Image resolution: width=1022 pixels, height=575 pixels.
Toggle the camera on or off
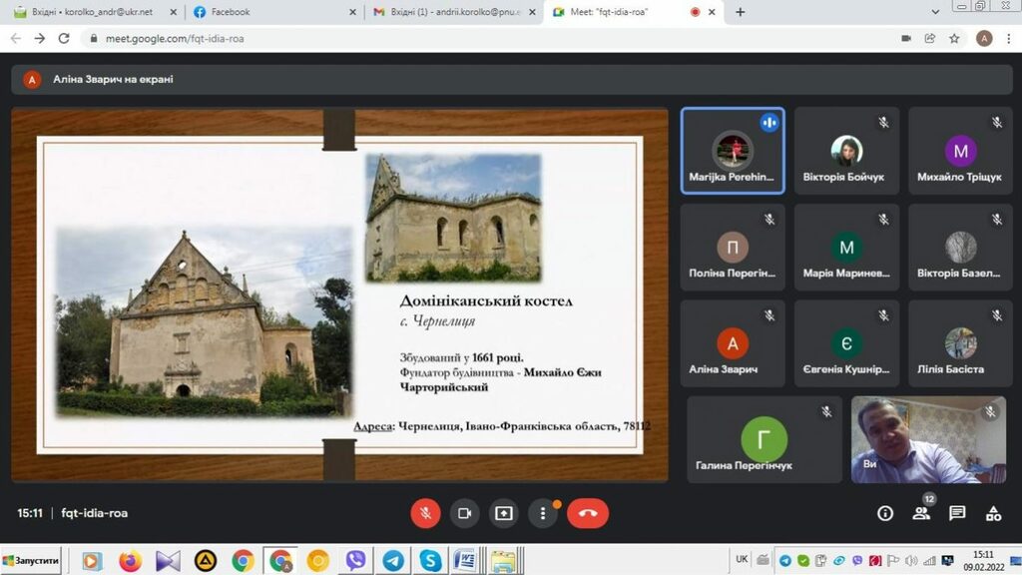464,513
